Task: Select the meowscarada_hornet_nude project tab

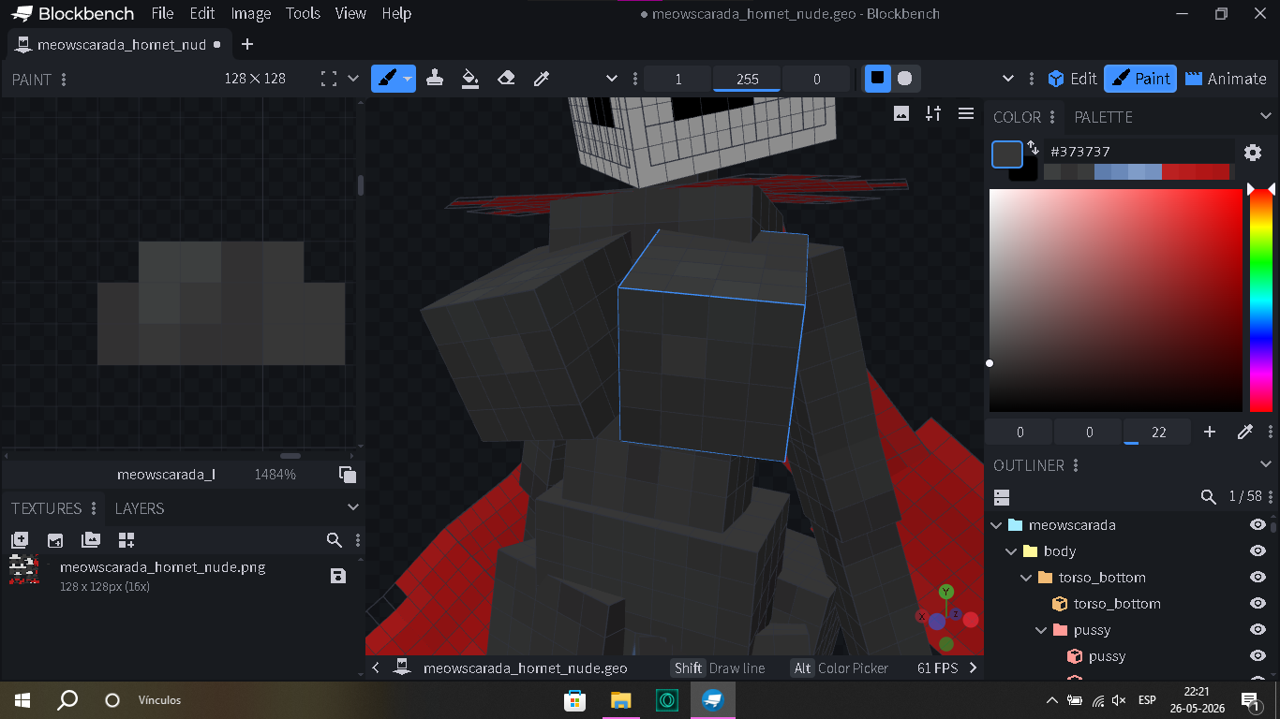Action: pyautogui.click(x=120, y=44)
